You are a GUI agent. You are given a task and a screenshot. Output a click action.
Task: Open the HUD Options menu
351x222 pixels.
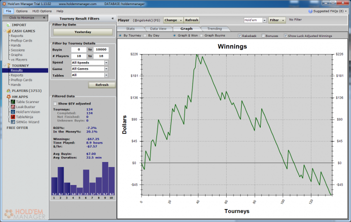(42, 10)
